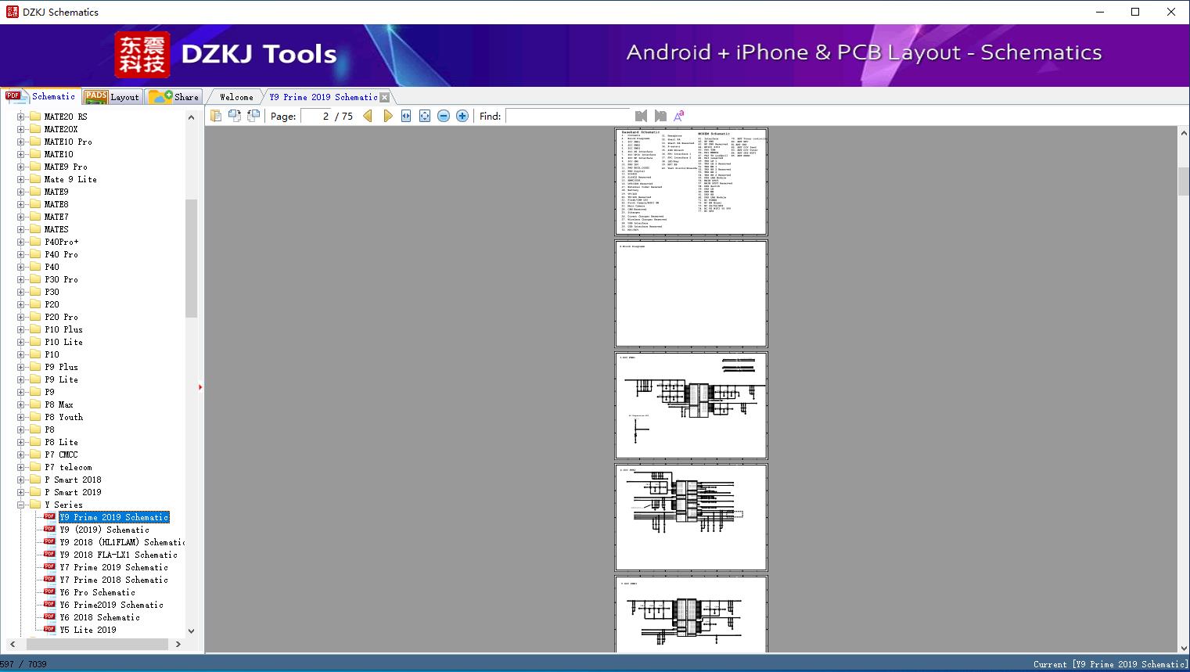Image resolution: width=1190 pixels, height=672 pixels.
Task: Select the P40 Pro folder
Action: pyautogui.click(x=61, y=254)
